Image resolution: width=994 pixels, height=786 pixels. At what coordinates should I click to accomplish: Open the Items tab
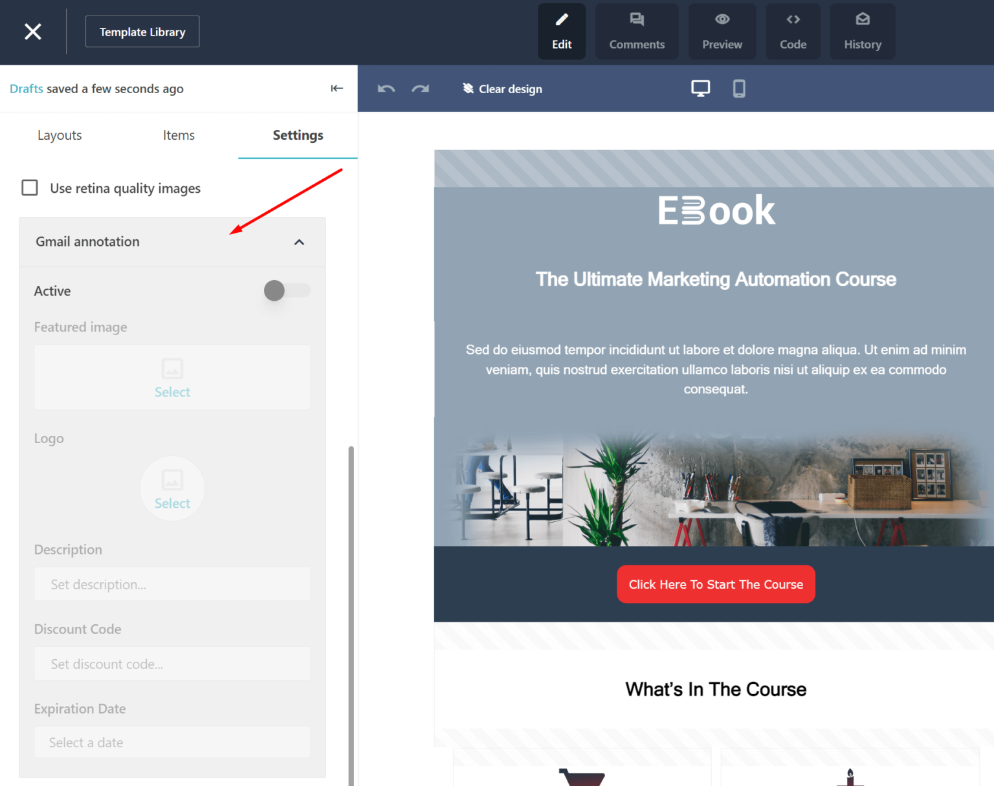point(179,135)
